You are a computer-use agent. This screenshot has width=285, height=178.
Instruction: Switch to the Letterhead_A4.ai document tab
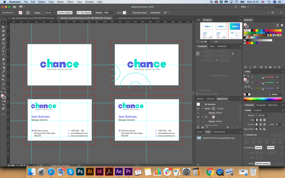point(128,18)
